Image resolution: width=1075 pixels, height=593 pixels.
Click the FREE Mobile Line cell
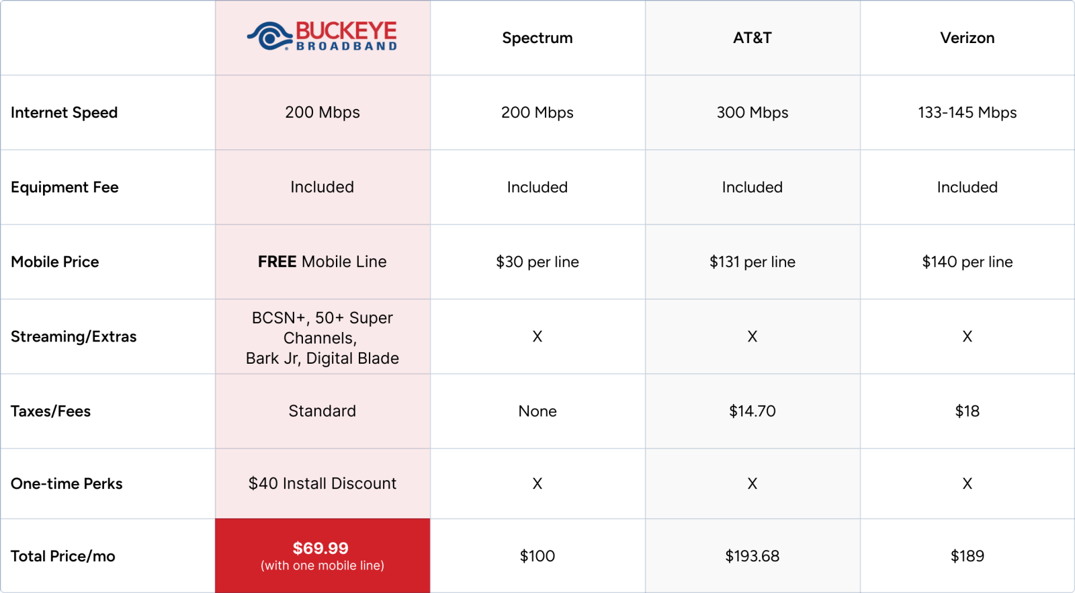tap(322, 262)
